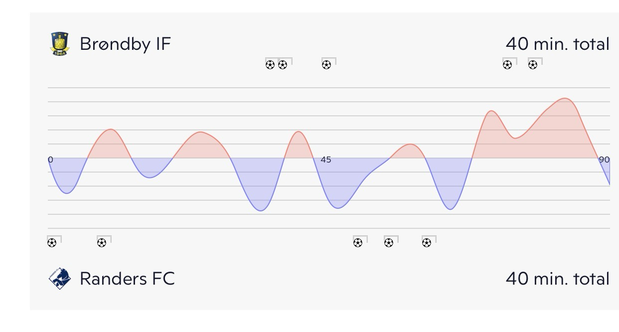Click the Brøndby IF club crest
Image resolution: width=619 pixels, height=332 pixels.
60,44
